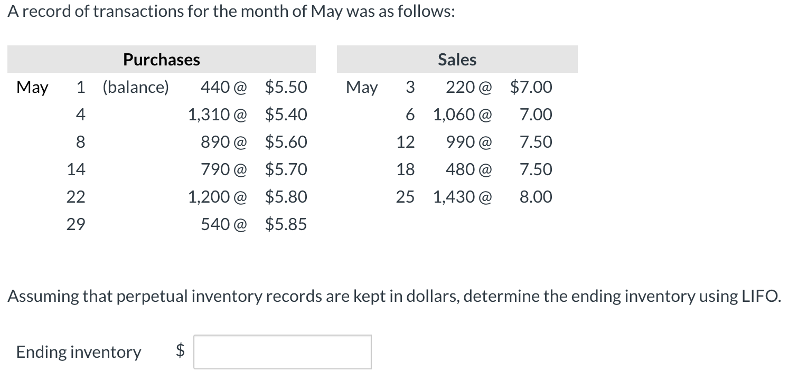Viewport: 788px width, 381px height.
Task: Click the "Ending inventory" label text
Action: click(79, 352)
